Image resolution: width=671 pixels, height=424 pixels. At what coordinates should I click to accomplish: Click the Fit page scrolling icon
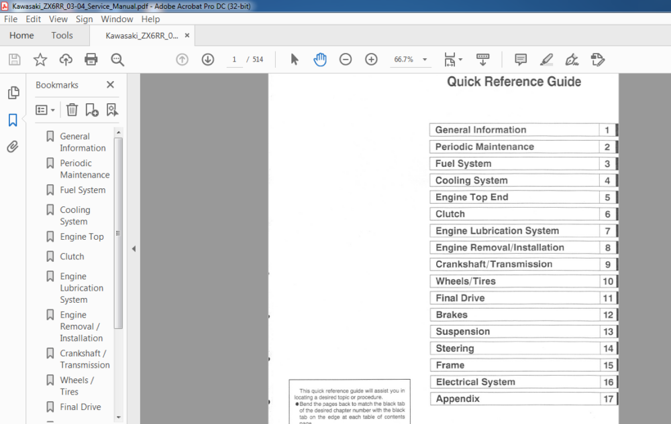click(x=450, y=60)
